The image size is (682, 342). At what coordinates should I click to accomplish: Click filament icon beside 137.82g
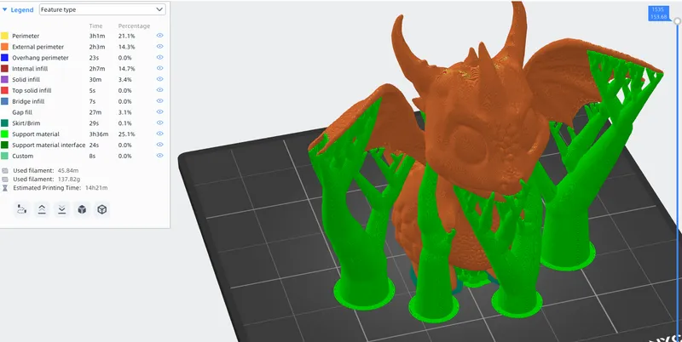pyautogui.click(x=5, y=180)
